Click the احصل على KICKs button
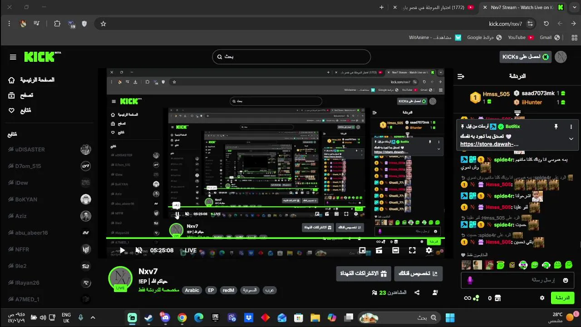The image size is (581, 327). [x=525, y=57]
